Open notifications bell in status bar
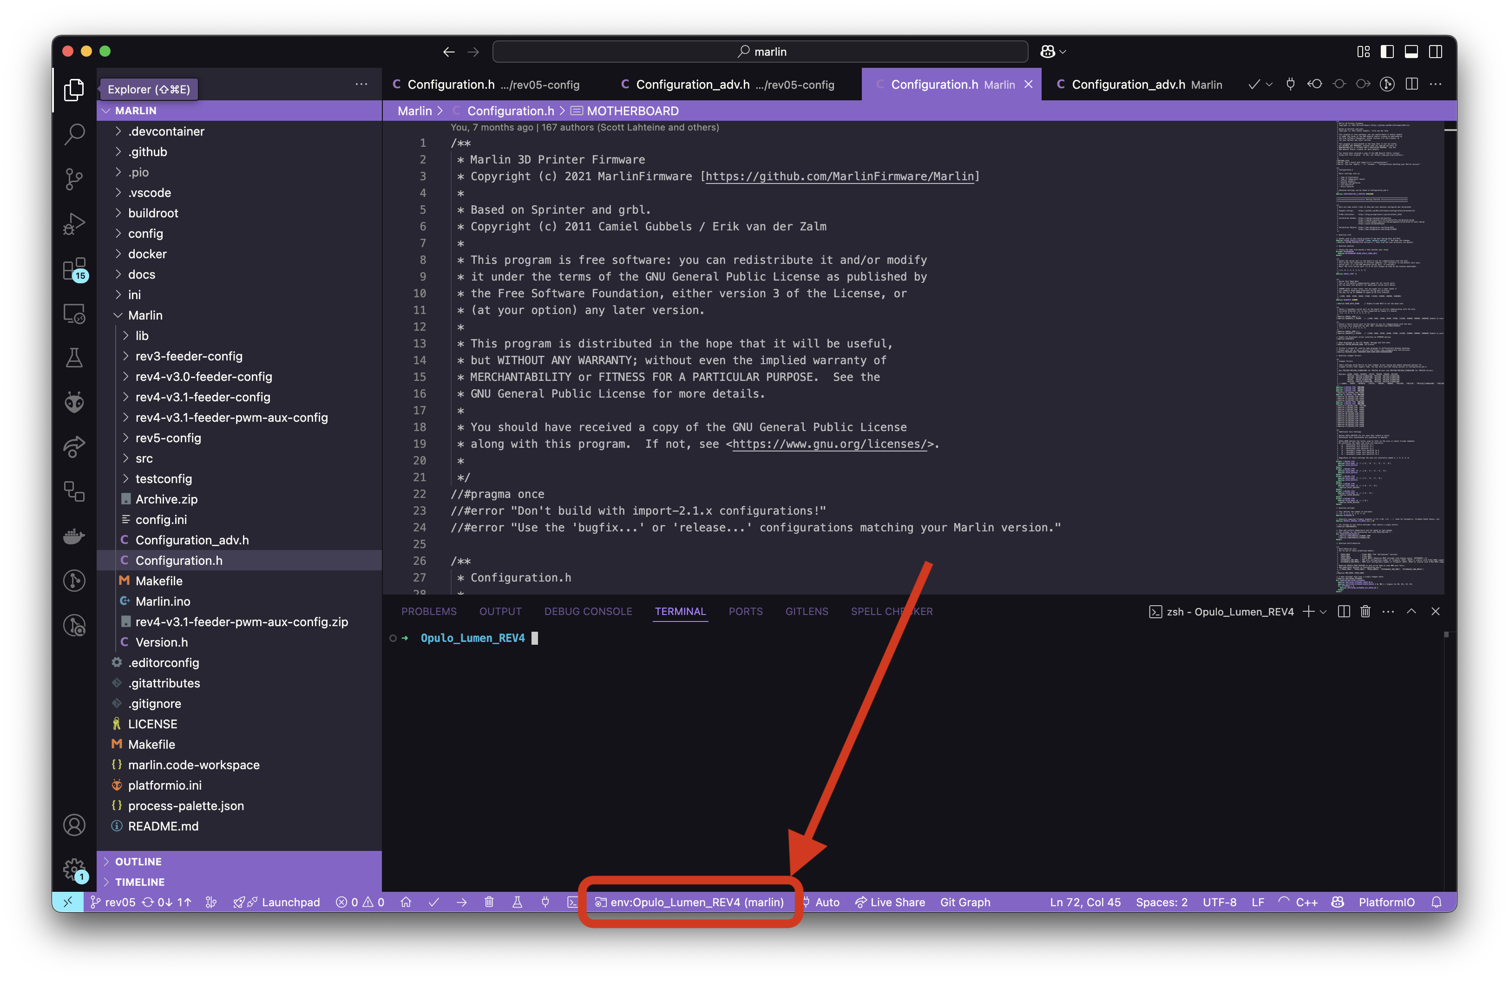 point(1436,902)
